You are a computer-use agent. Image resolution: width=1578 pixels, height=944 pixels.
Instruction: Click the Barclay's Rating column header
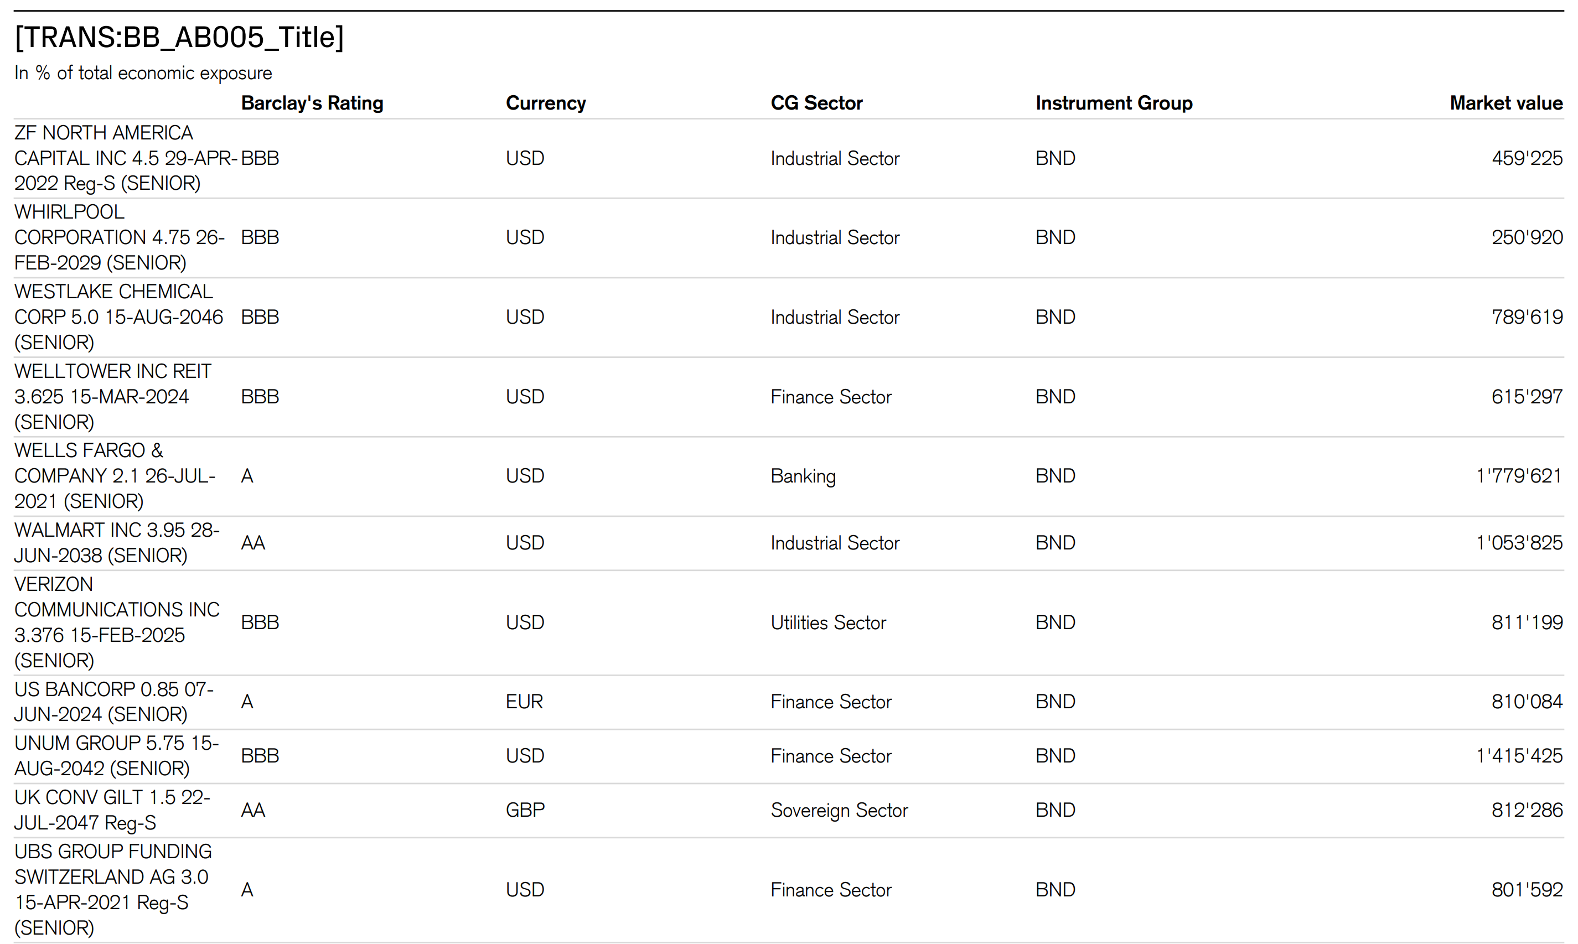312,103
